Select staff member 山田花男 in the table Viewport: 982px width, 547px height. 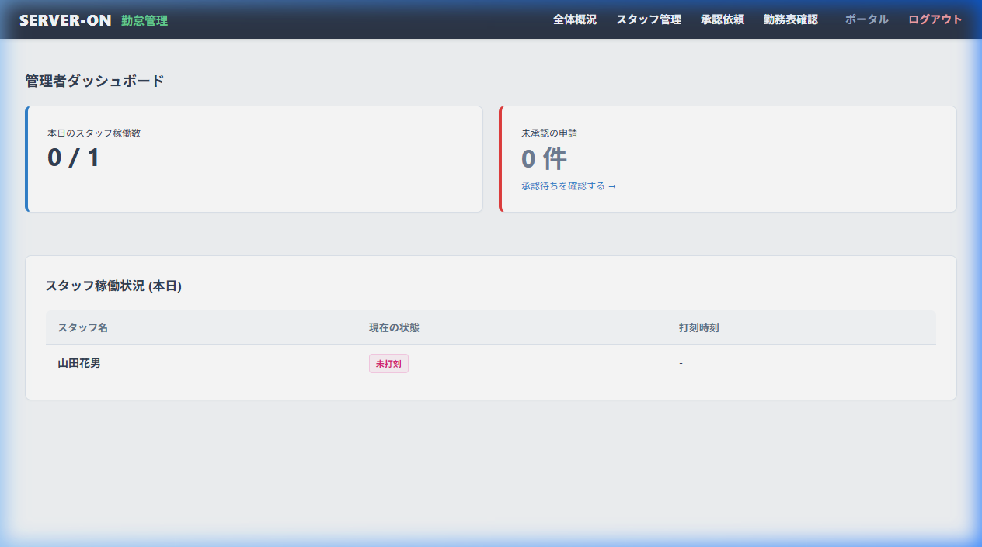pos(79,363)
